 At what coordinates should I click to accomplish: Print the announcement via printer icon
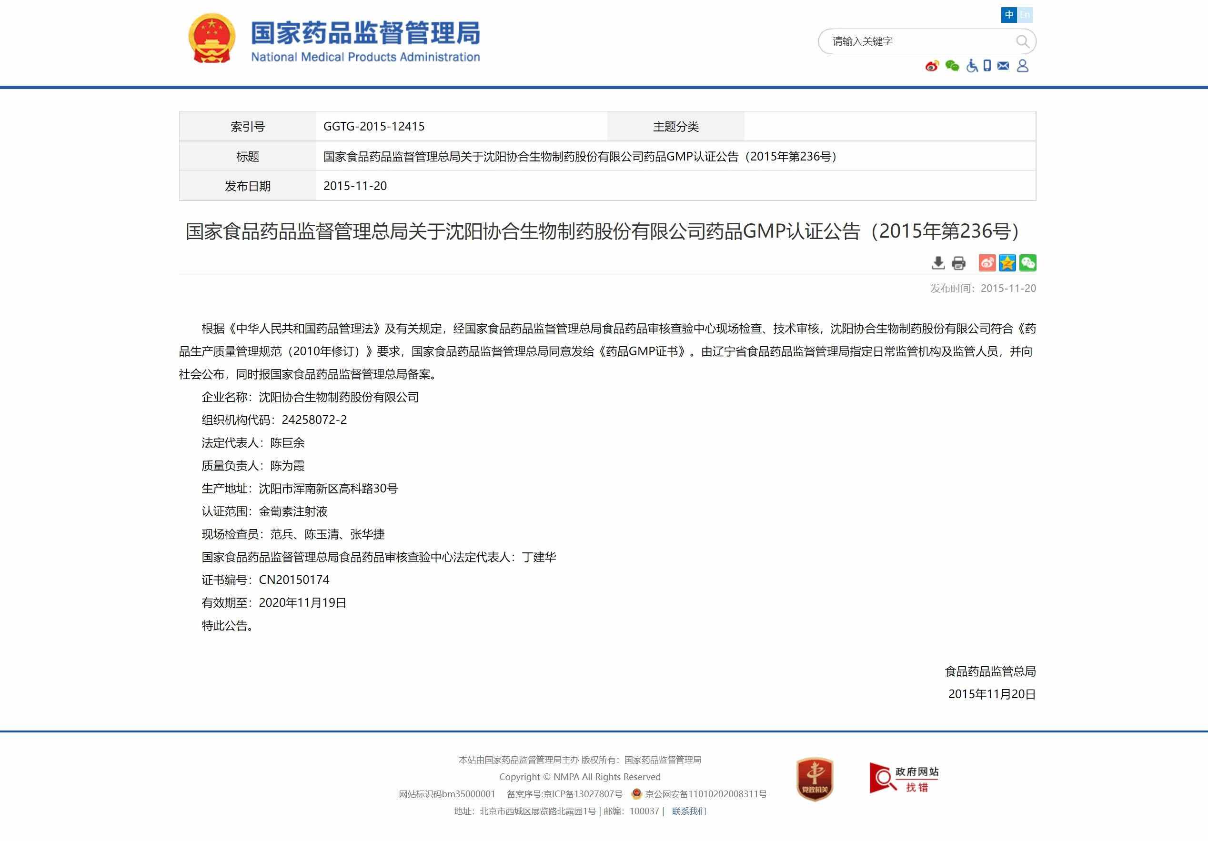tap(958, 263)
